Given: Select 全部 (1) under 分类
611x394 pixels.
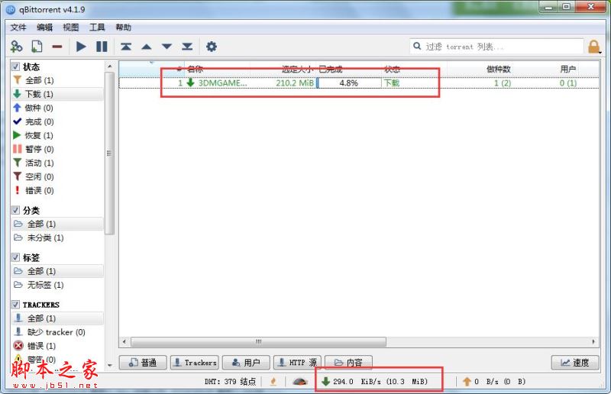Looking at the screenshot, I should [x=58, y=224].
